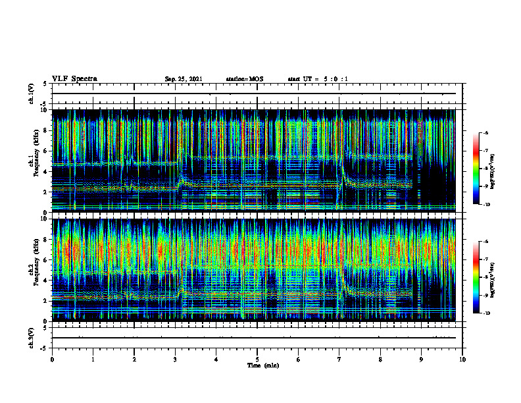Click the "start UT = 5 : 0 : 1" text

318,79
